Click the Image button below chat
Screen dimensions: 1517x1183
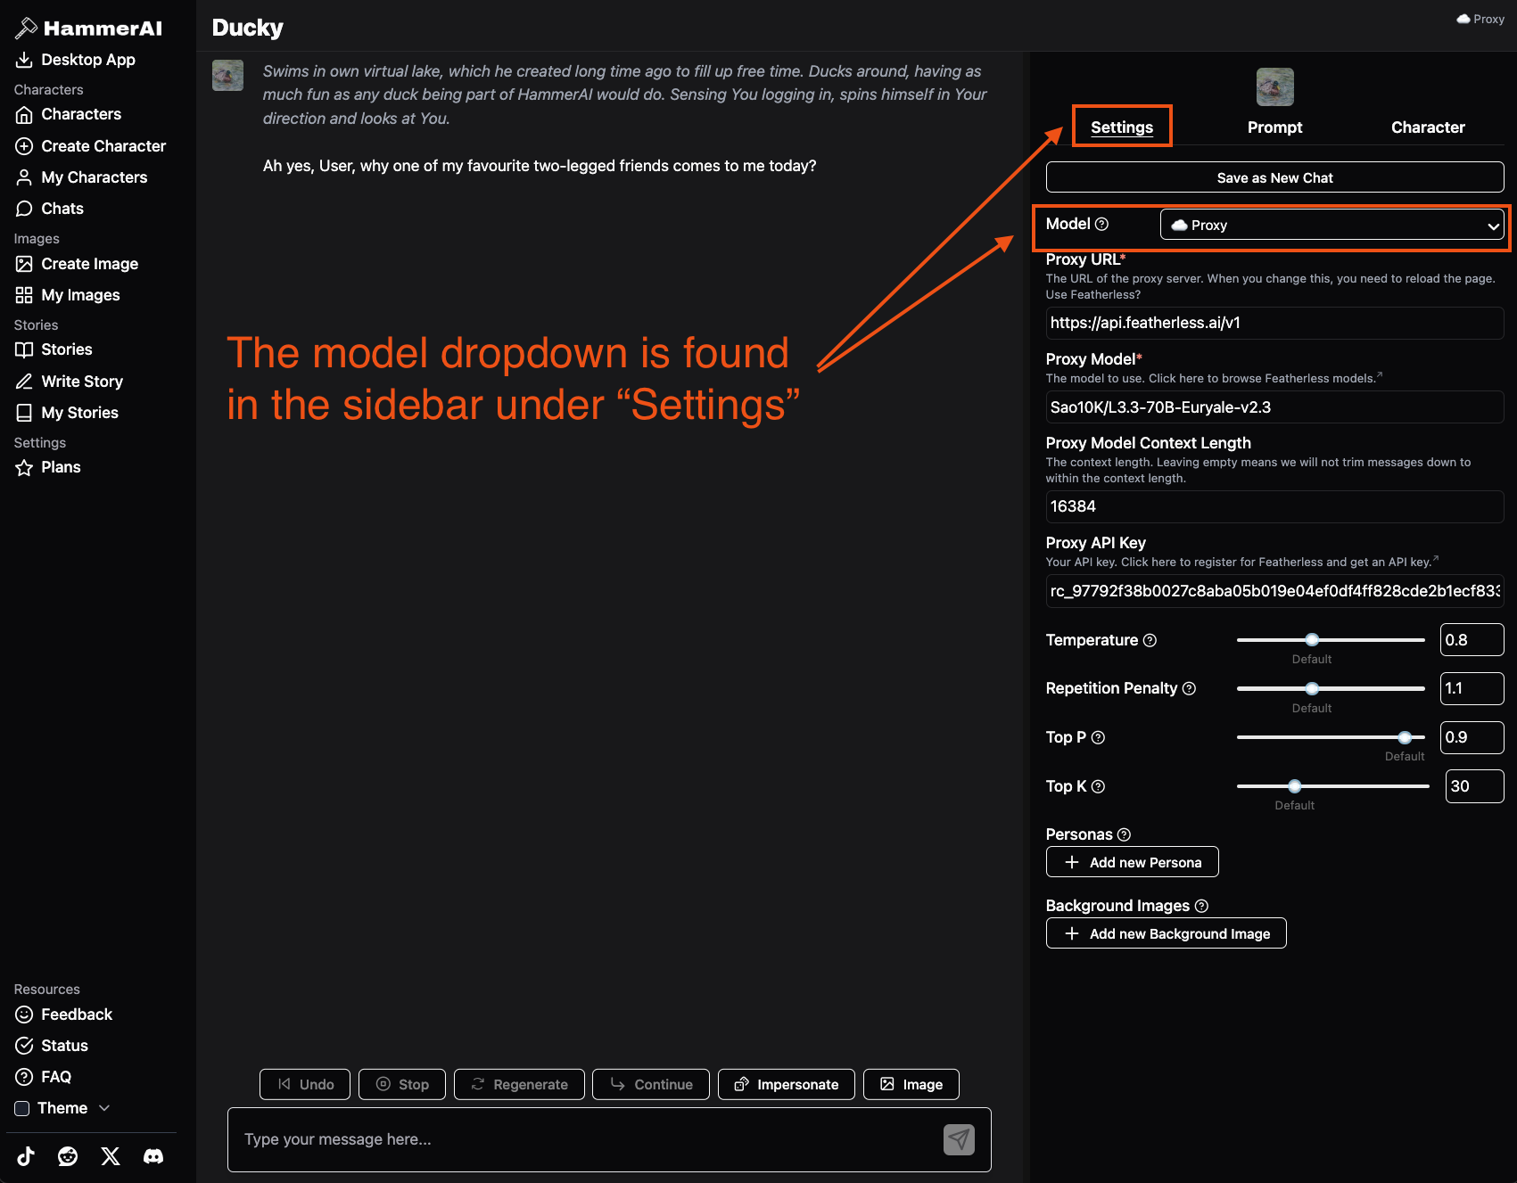(911, 1084)
